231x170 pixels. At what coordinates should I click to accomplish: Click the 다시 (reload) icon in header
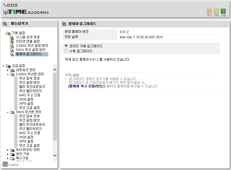[x=209, y=11]
